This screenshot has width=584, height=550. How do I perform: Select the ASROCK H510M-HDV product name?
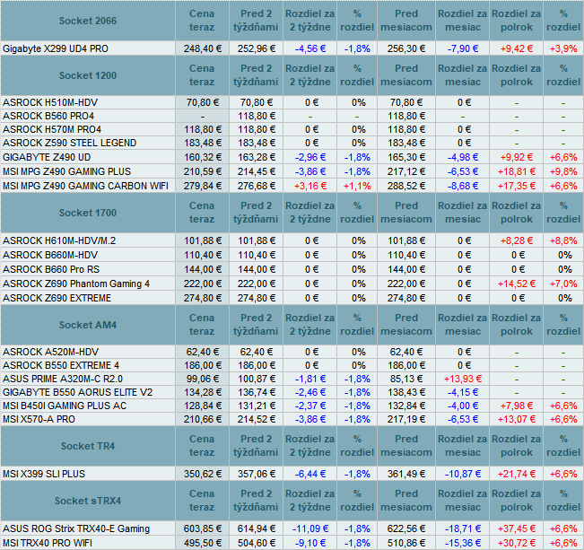pos(50,102)
